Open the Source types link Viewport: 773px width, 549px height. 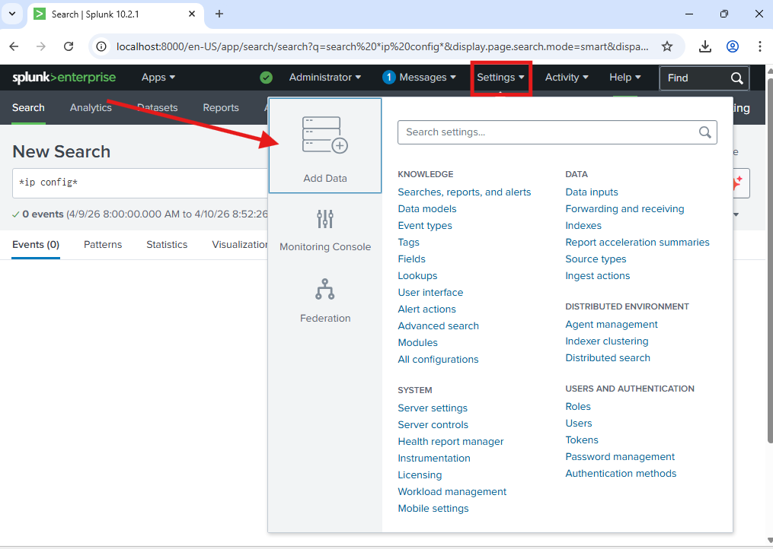coord(596,259)
